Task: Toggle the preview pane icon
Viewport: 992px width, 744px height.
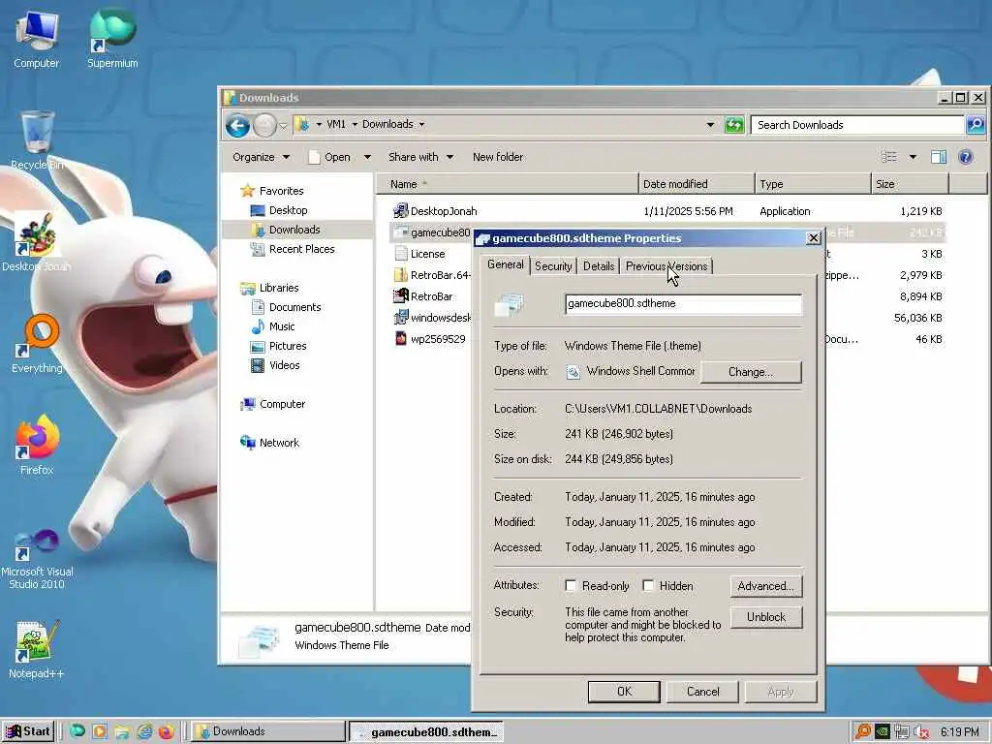Action: [x=938, y=157]
